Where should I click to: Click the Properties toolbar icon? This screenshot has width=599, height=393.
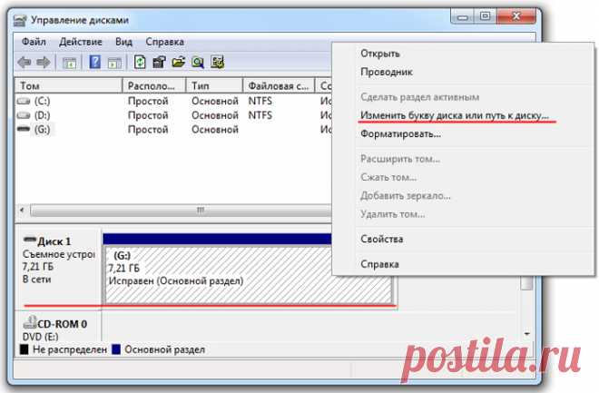pyautogui.click(x=159, y=62)
